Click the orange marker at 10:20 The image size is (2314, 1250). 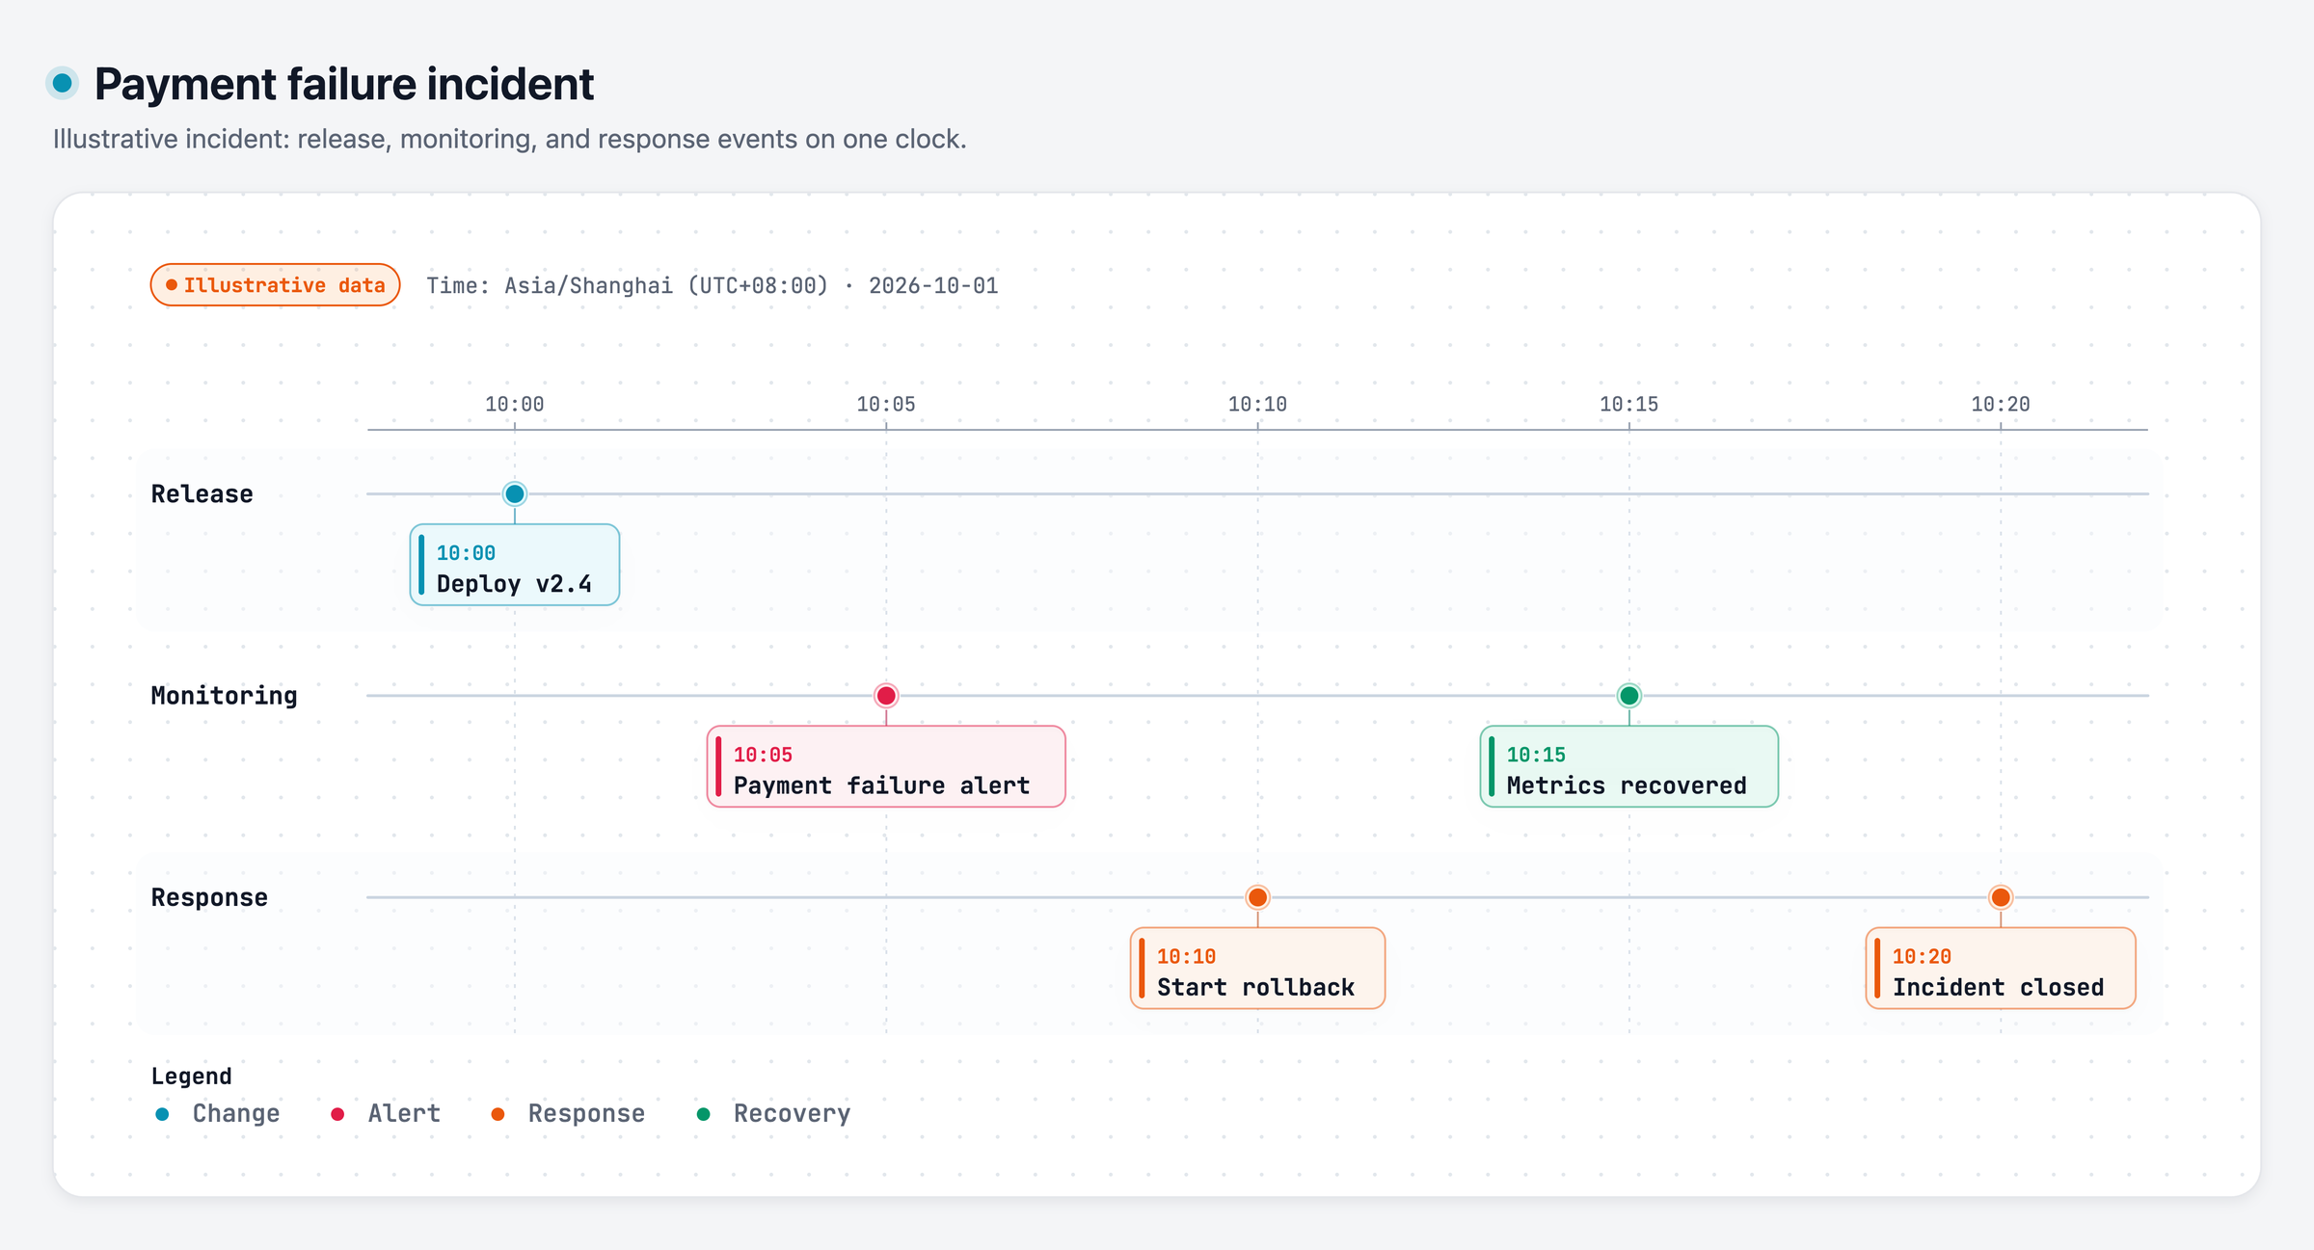click(x=2001, y=897)
